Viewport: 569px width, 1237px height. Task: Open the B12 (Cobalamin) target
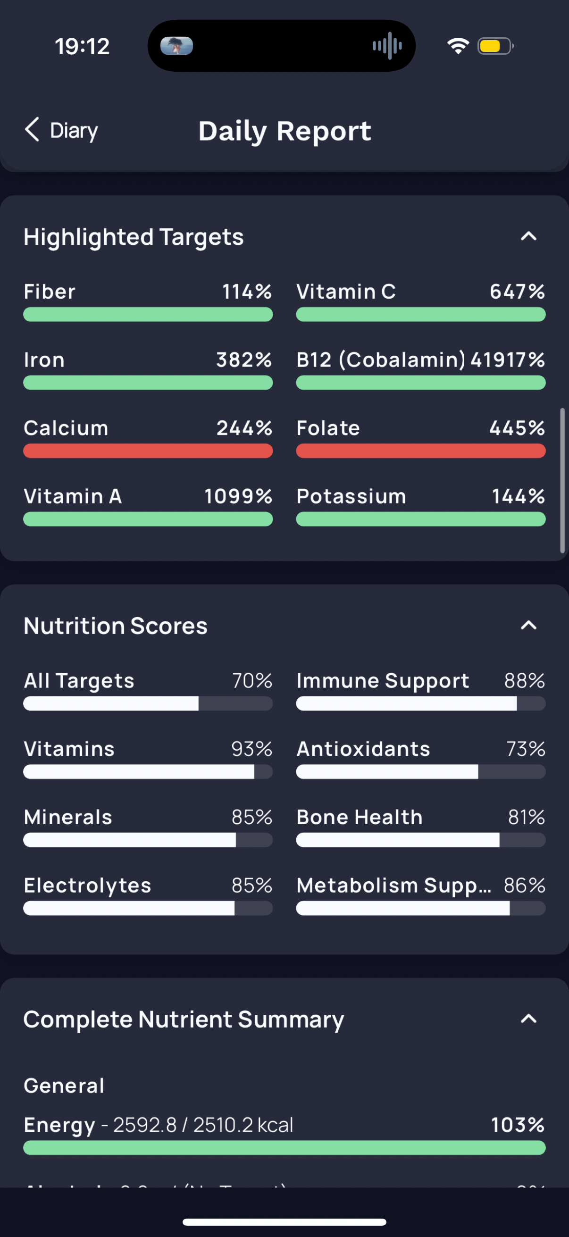421,369
